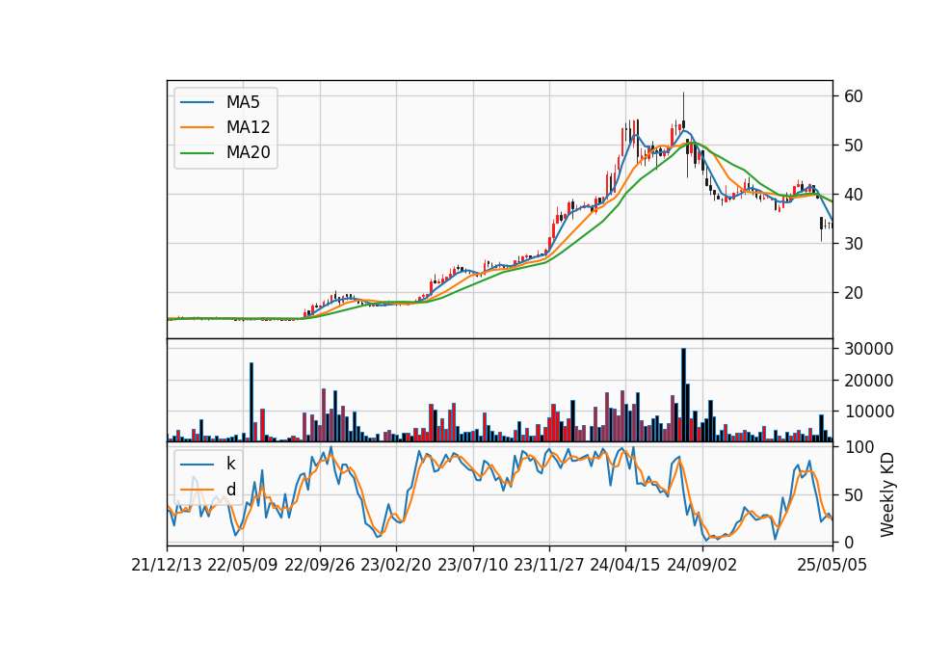Click the volume axis value 10000
925x665 pixels.
click(x=869, y=412)
